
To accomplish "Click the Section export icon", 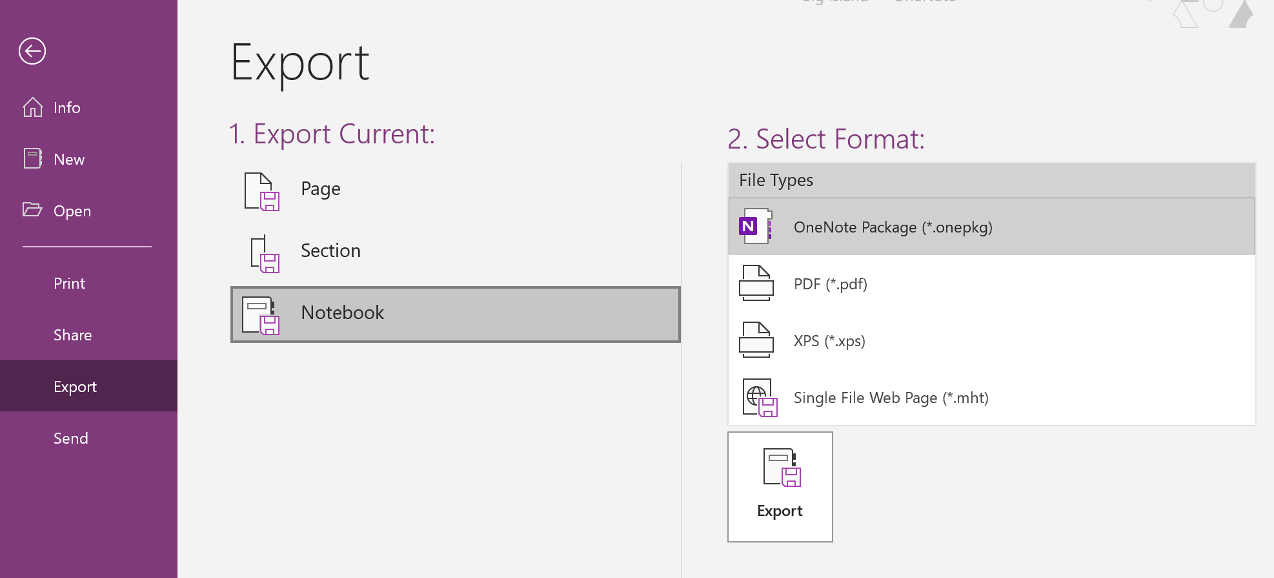I will coord(265,253).
